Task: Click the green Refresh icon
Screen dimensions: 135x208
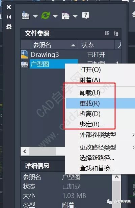Action: [46, 15]
